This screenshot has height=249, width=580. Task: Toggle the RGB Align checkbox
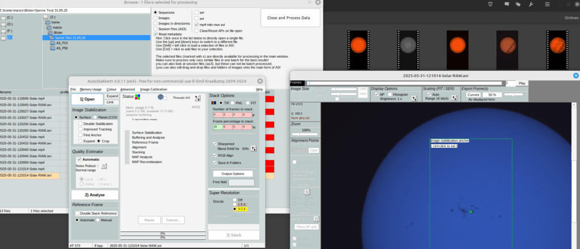[215, 156]
